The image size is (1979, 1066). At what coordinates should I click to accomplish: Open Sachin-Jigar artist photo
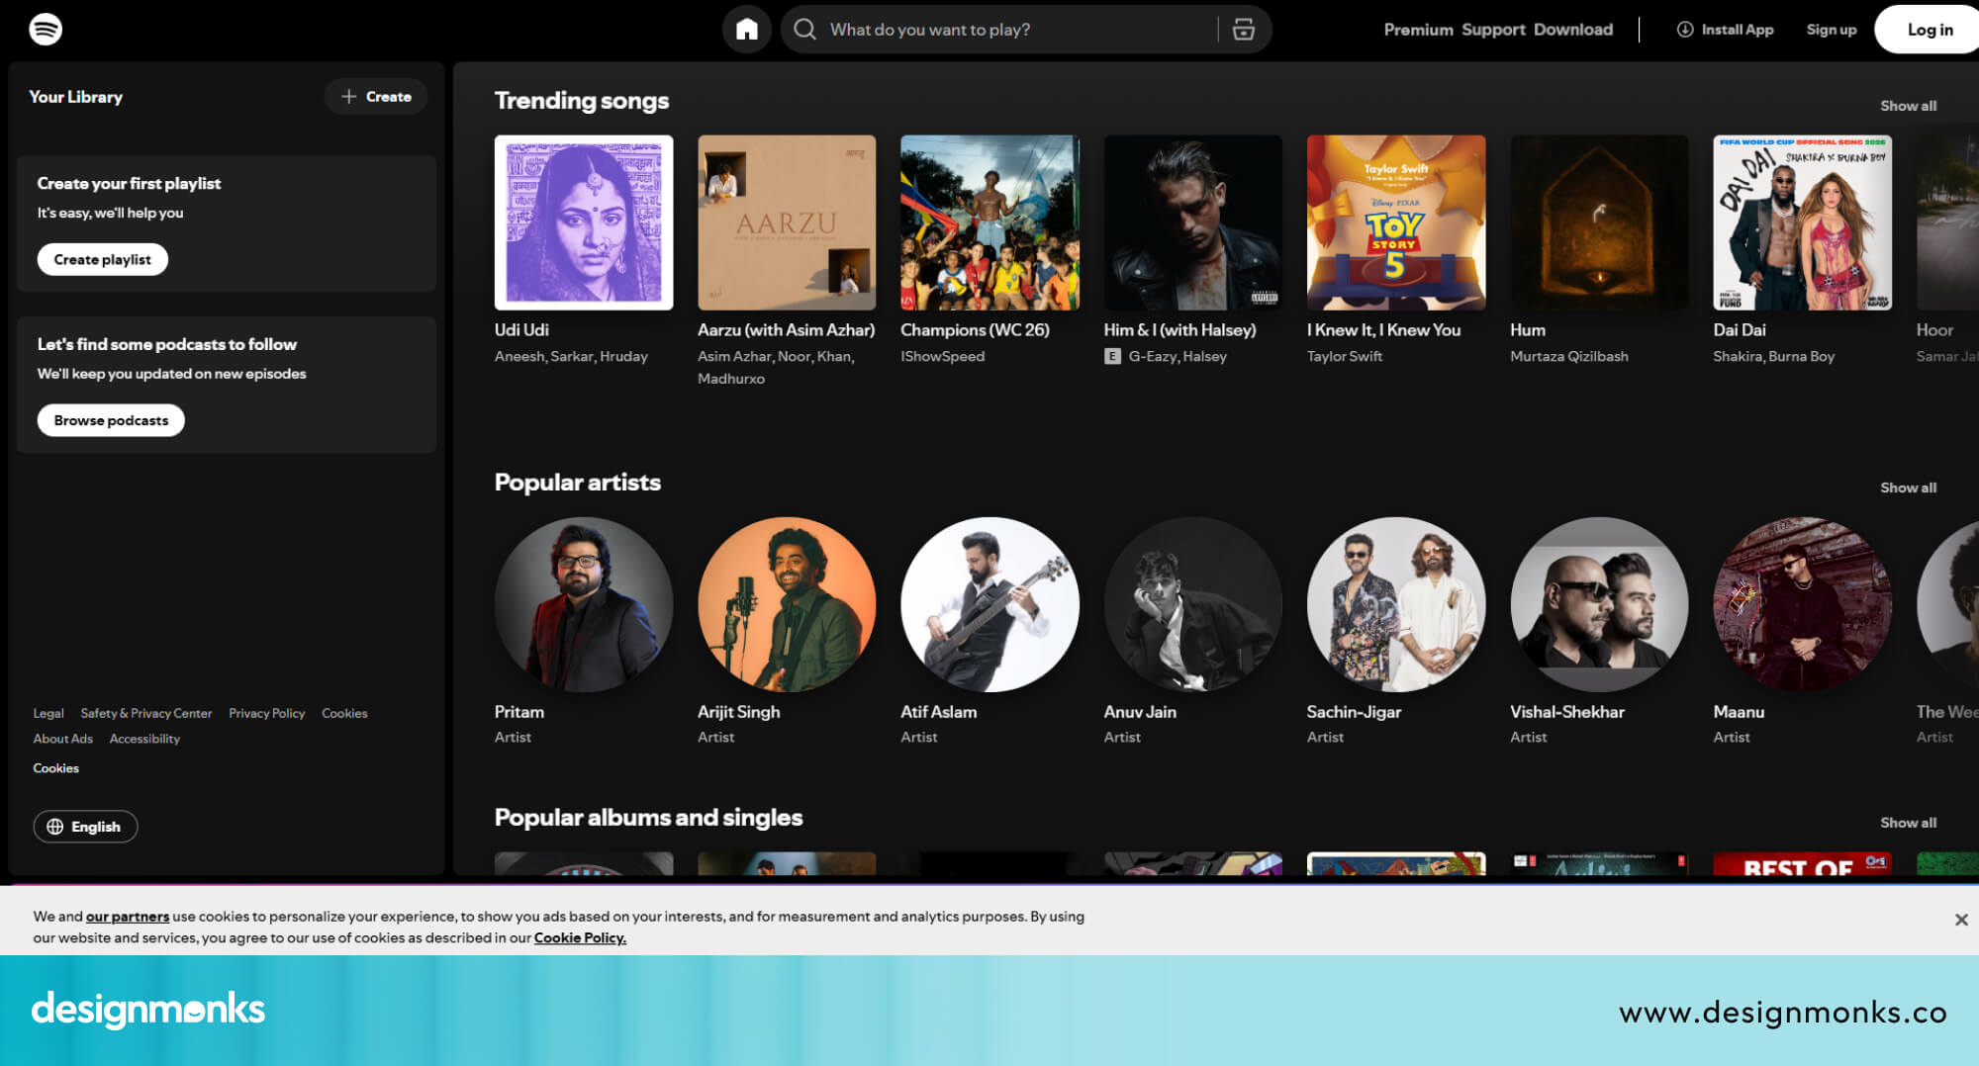click(x=1396, y=604)
